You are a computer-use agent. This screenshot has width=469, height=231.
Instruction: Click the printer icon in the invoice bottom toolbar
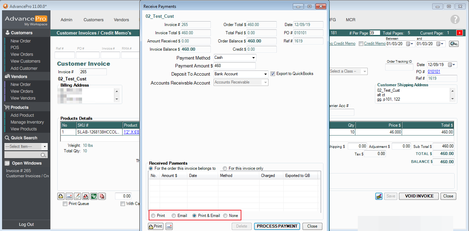tap(61, 196)
